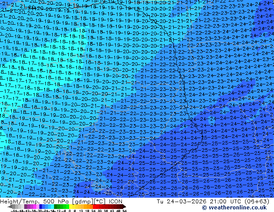The image size is (274, 212).
Task: Select the dark blue swatch at legend -30
Action: point(41,206)
